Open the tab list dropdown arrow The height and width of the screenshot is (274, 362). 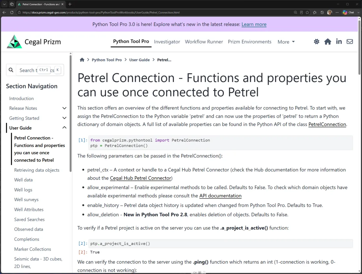(x=4, y=4)
